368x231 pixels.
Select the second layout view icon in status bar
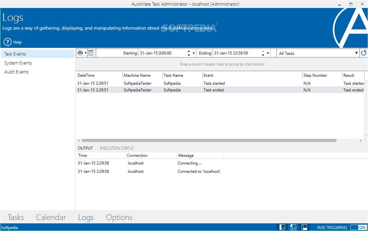pyautogui.click(x=293, y=227)
